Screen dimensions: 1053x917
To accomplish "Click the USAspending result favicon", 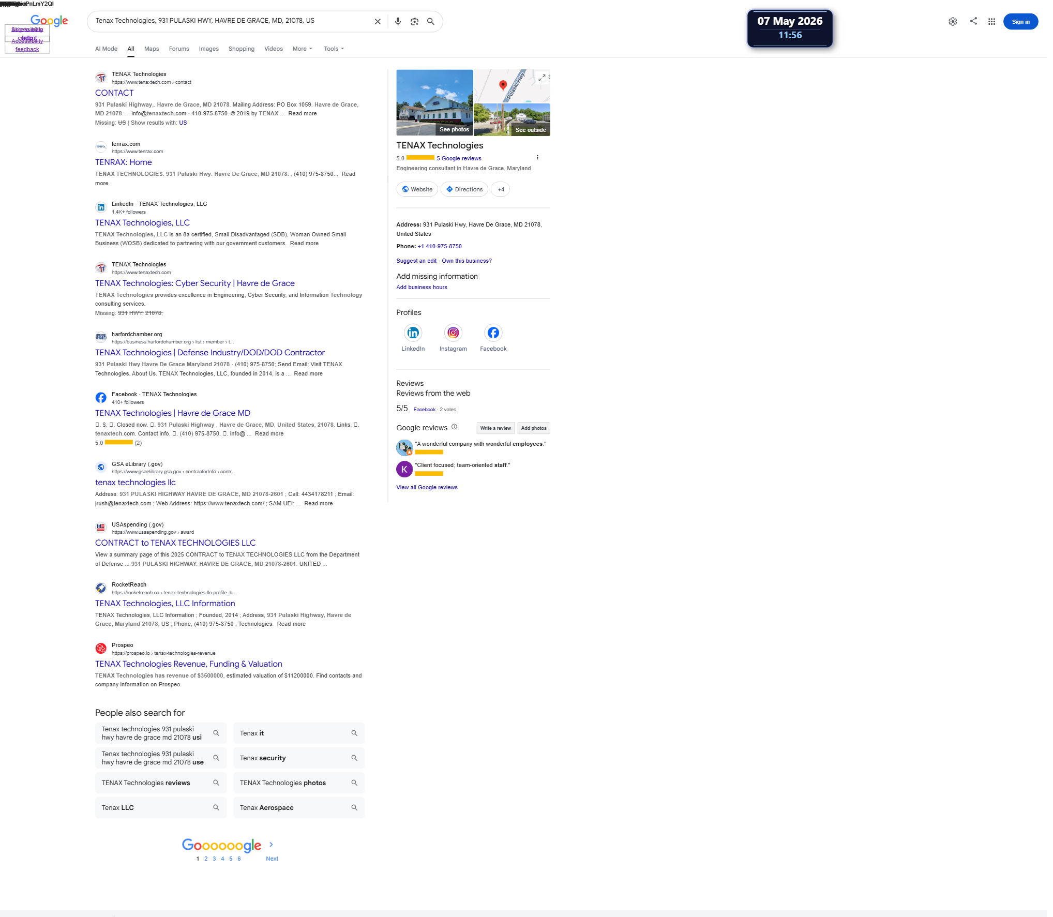I will [x=101, y=528].
